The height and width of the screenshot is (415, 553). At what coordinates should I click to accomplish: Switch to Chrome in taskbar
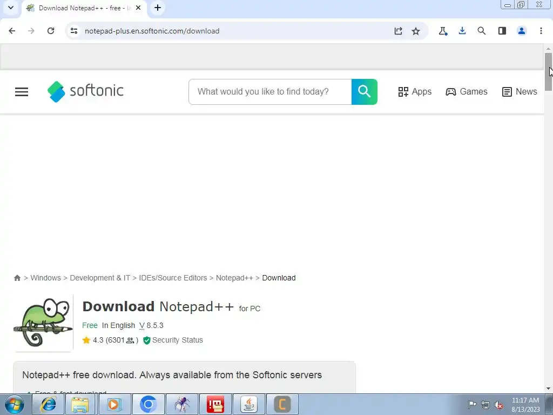(148, 404)
